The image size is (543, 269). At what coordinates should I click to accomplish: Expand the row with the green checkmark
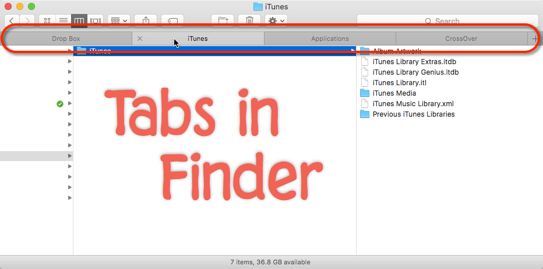point(69,103)
